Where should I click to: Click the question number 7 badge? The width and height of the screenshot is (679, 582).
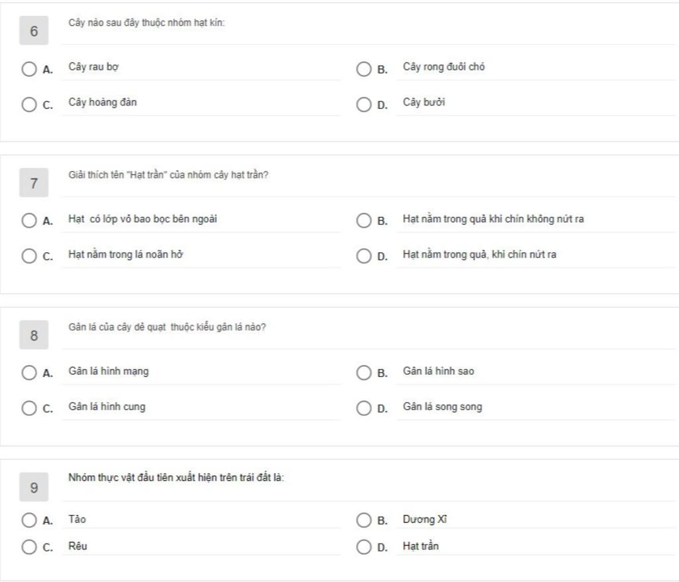pos(34,183)
